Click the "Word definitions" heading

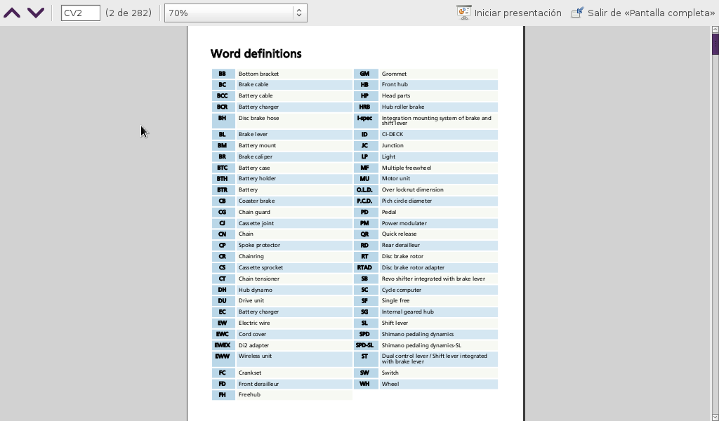click(256, 53)
